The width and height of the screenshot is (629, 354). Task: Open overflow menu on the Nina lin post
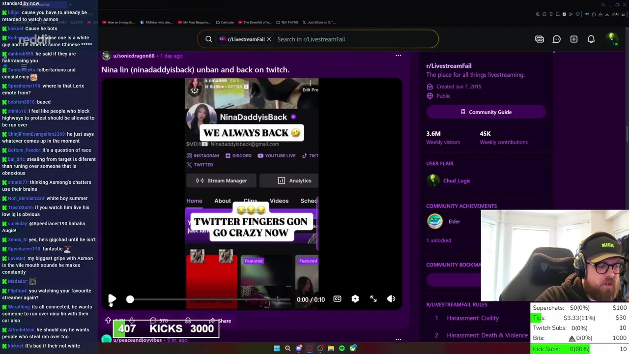[x=398, y=56]
